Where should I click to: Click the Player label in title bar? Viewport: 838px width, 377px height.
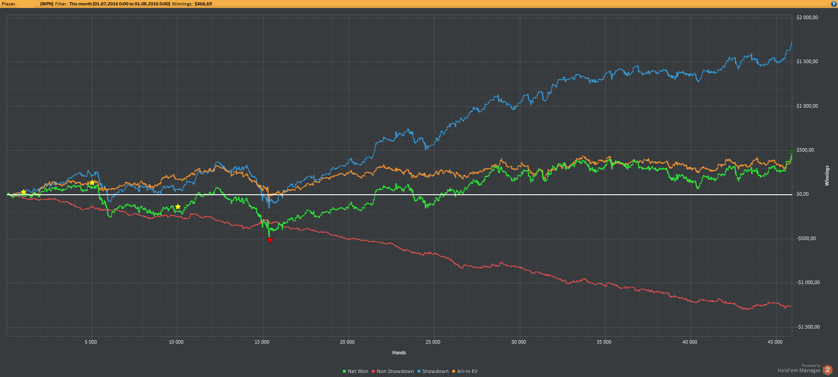point(9,4)
